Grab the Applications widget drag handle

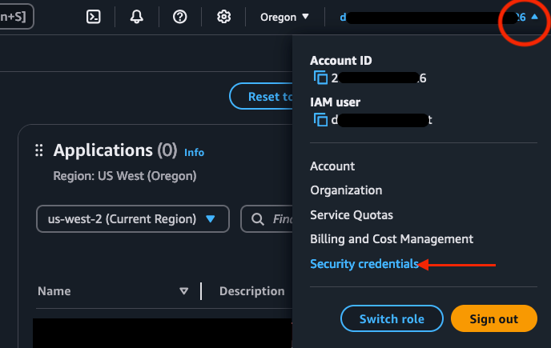click(38, 151)
